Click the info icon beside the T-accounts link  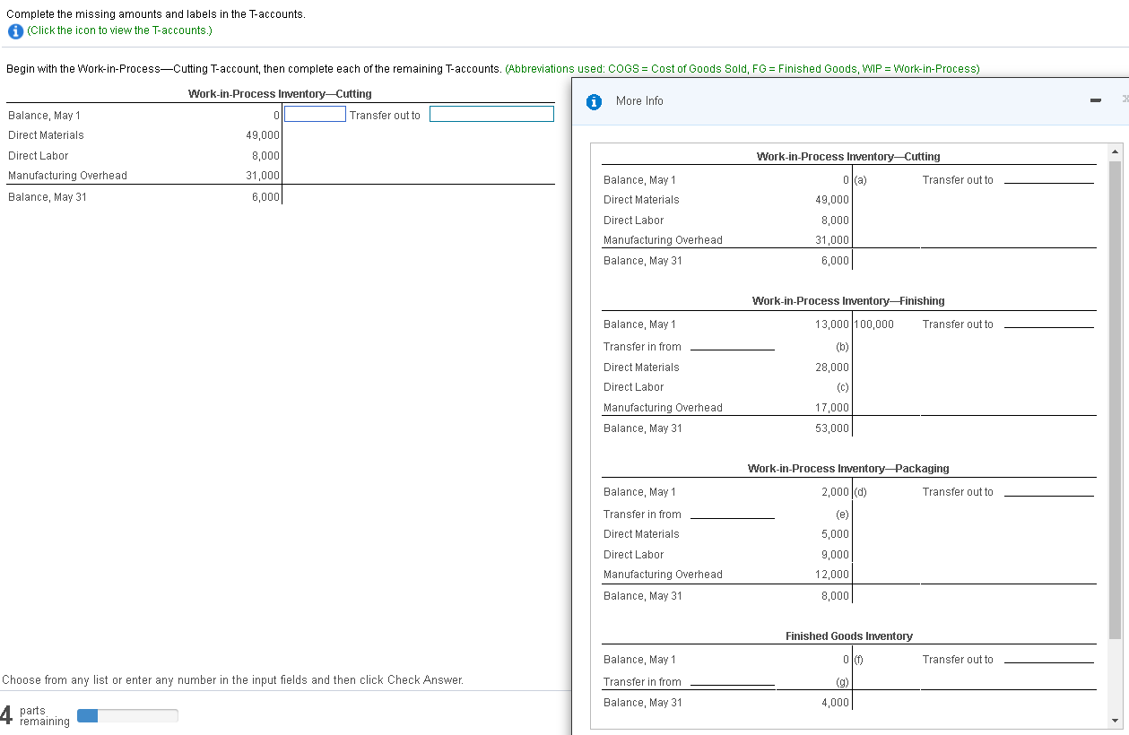(x=15, y=30)
